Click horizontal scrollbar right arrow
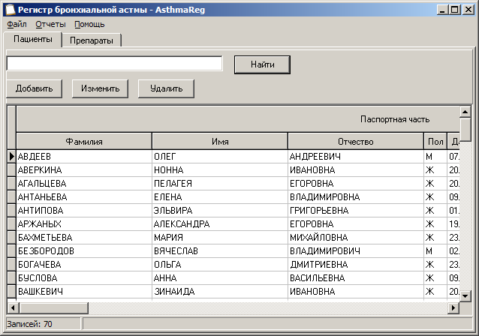The height and width of the screenshot is (336, 479). pos(453,308)
